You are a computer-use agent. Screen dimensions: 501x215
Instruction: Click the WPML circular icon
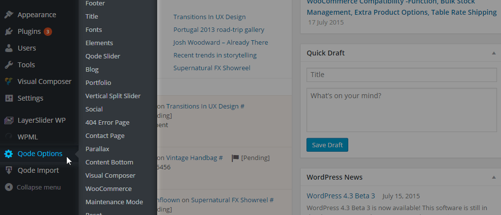[x=9, y=137]
